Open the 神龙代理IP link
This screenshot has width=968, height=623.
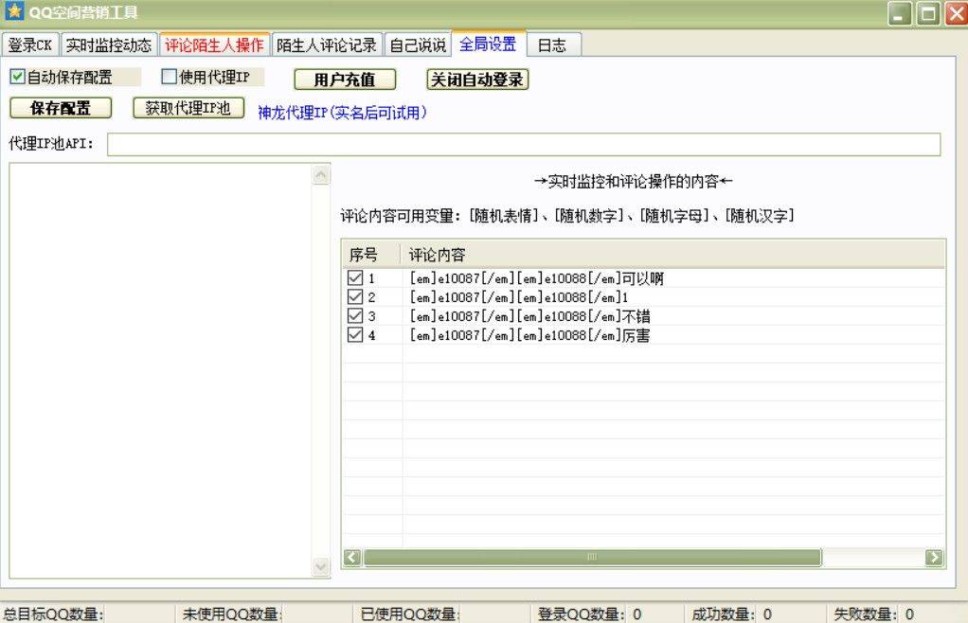pyautogui.click(x=341, y=113)
